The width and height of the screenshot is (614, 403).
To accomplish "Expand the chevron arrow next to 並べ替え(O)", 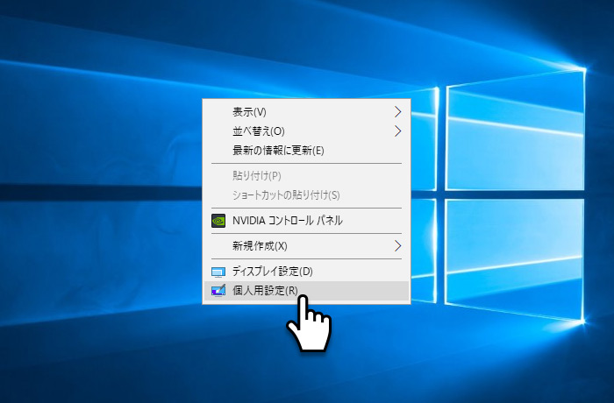I will click(x=398, y=131).
